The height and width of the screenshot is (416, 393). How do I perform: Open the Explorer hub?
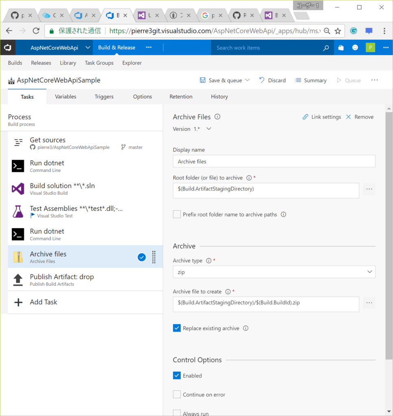click(132, 63)
